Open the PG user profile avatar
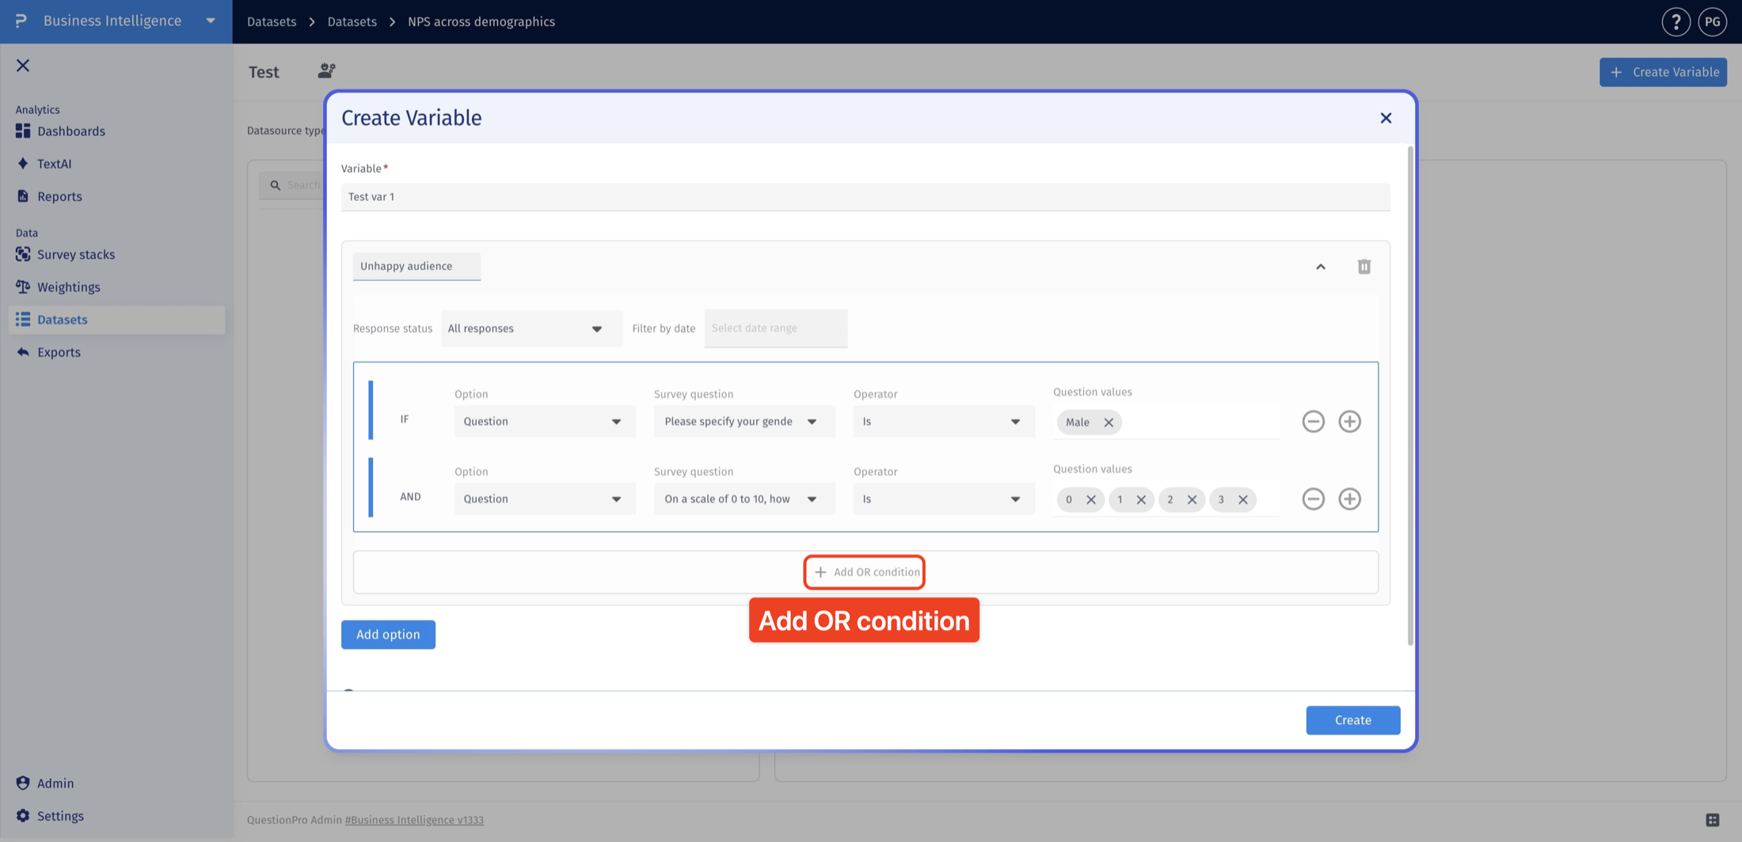Viewport: 1742px width, 842px height. pyautogui.click(x=1712, y=21)
